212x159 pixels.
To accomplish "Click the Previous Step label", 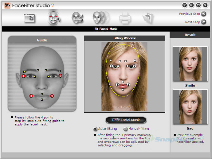I will coord(190,14).
